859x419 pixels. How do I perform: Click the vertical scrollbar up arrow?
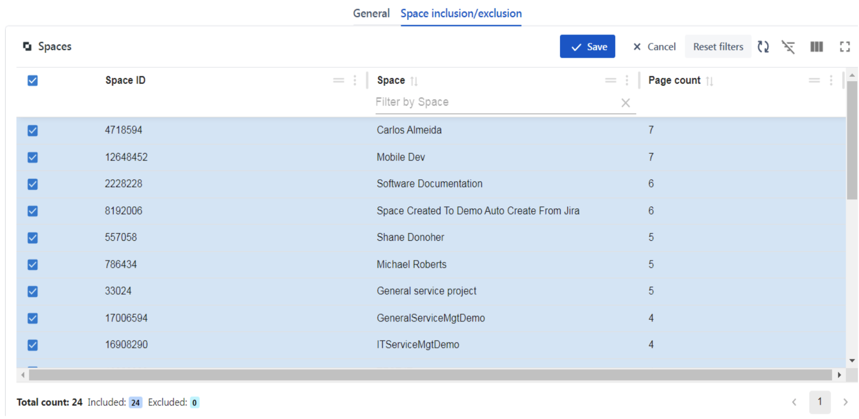pos(852,75)
